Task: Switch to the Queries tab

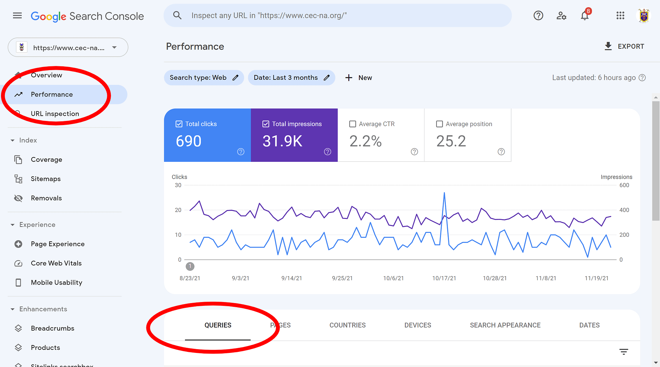Action: click(x=218, y=325)
